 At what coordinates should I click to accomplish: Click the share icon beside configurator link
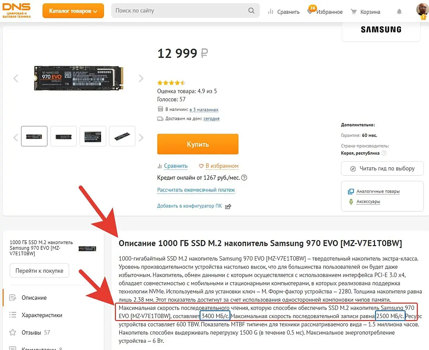(x=228, y=206)
